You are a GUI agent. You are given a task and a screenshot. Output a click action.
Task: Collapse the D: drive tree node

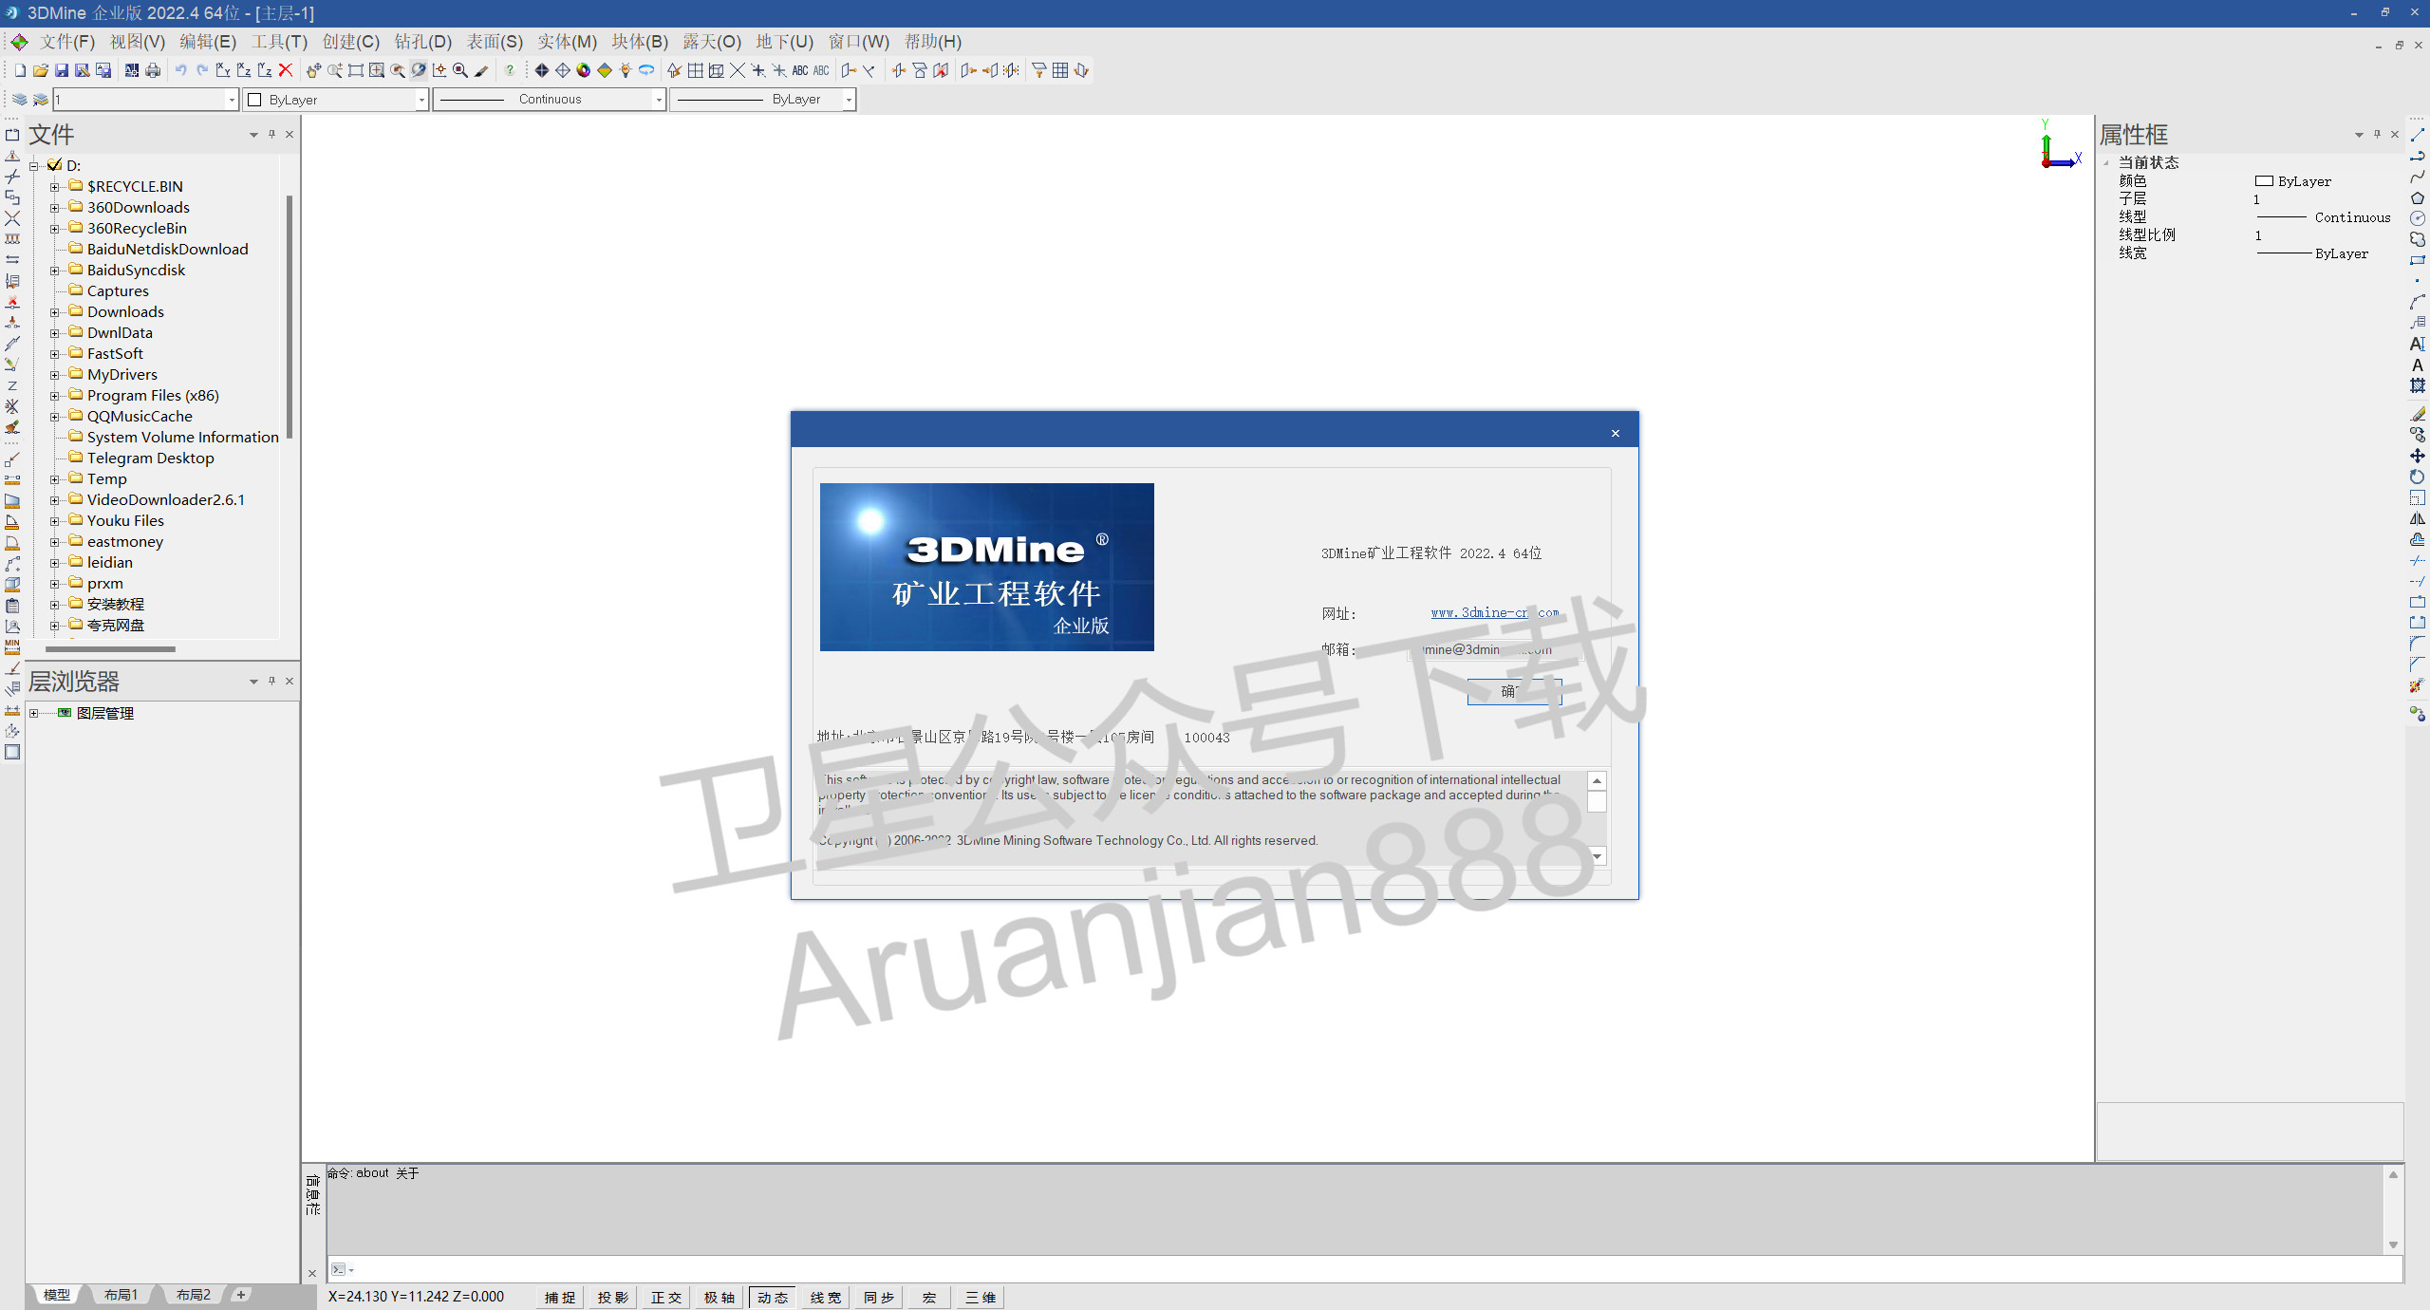34,166
